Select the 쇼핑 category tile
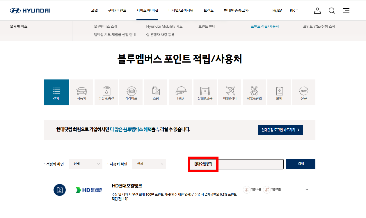This screenshot has height=218, width=366. click(x=156, y=92)
